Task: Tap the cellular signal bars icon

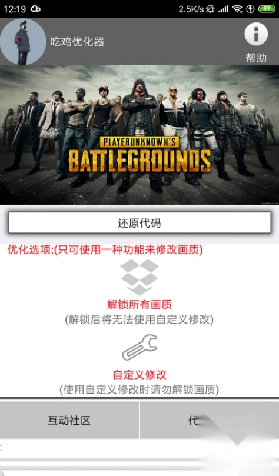Action: pos(223,9)
